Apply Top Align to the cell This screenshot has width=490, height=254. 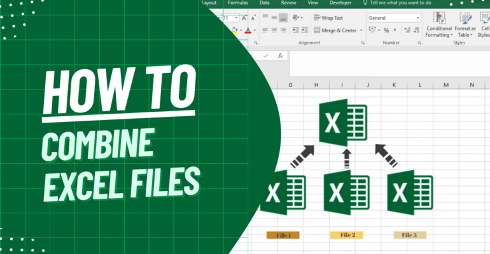[265, 17]
